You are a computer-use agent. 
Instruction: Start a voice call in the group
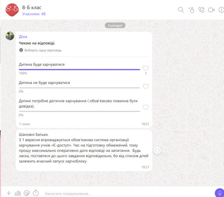click(201, 10)
